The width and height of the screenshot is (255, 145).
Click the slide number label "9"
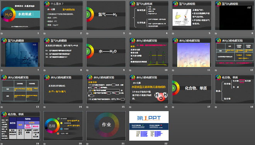(124, 70)
